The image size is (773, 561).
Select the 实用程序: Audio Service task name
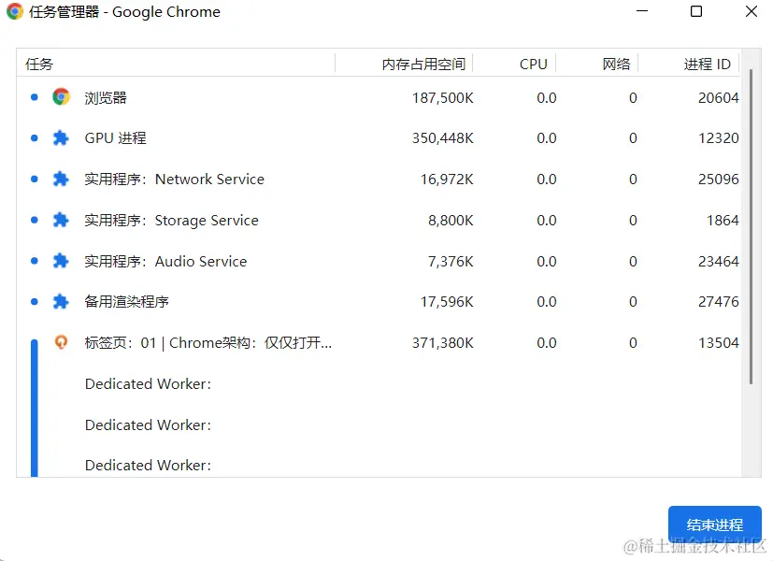point(165,262)
